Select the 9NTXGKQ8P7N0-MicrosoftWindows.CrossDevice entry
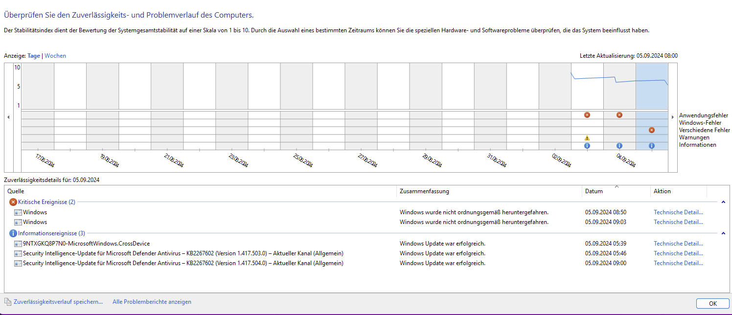Image resolution: width=732 pixels, height=315 pixels. point(86,244)
